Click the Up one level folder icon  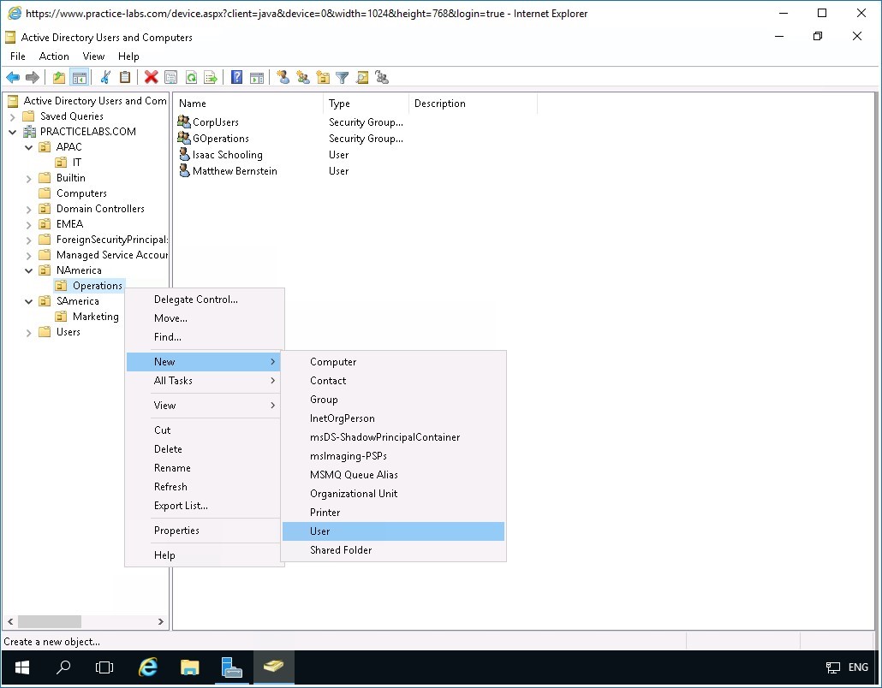(59, 78)
